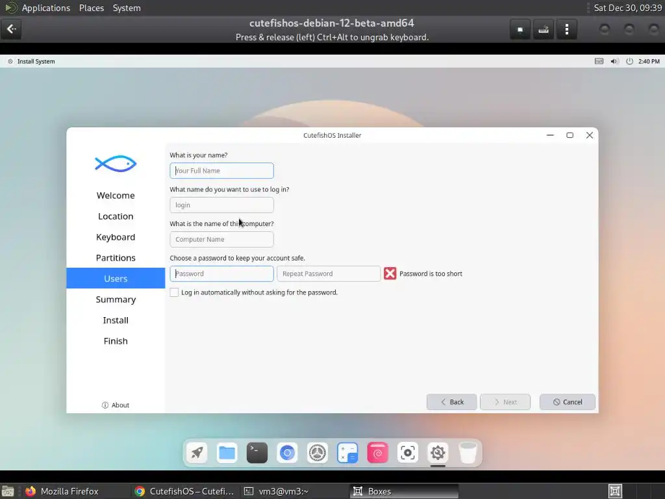
Task: Click the guest keyboard layout tray icon
Action: point(599,61)
